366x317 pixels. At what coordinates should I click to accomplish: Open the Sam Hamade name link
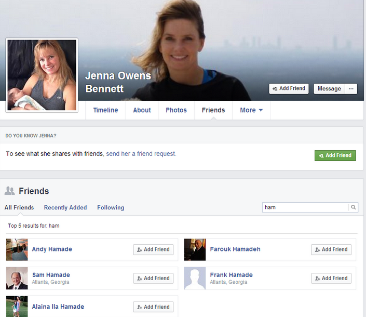click(x=51, y=275)
